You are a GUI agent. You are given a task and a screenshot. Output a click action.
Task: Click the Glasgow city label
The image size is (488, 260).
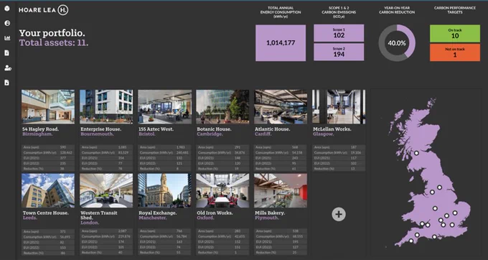pyautogui.click(x=324, y=134)
